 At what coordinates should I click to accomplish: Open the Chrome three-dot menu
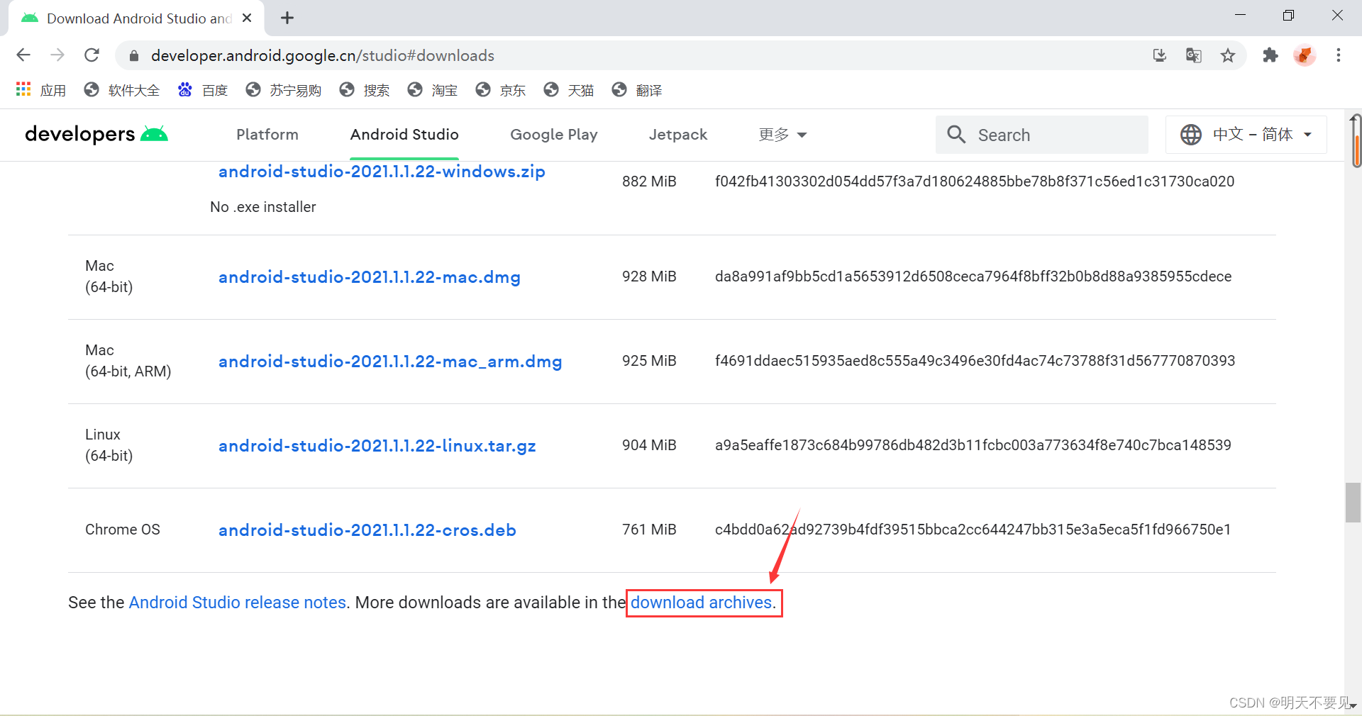point(1339,55)
